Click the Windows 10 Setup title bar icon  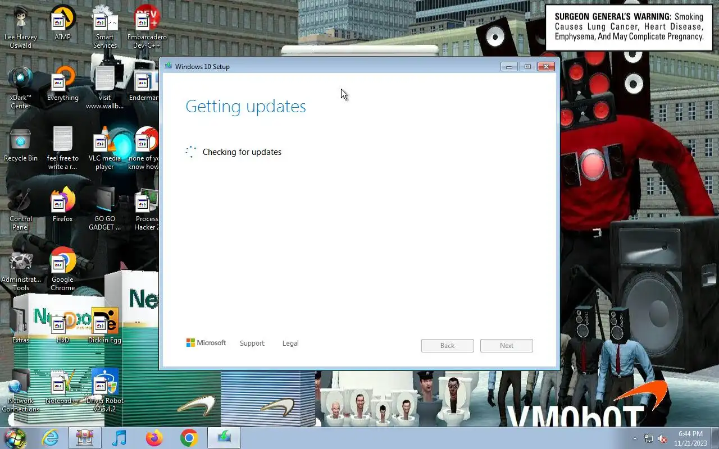(168, 66)
